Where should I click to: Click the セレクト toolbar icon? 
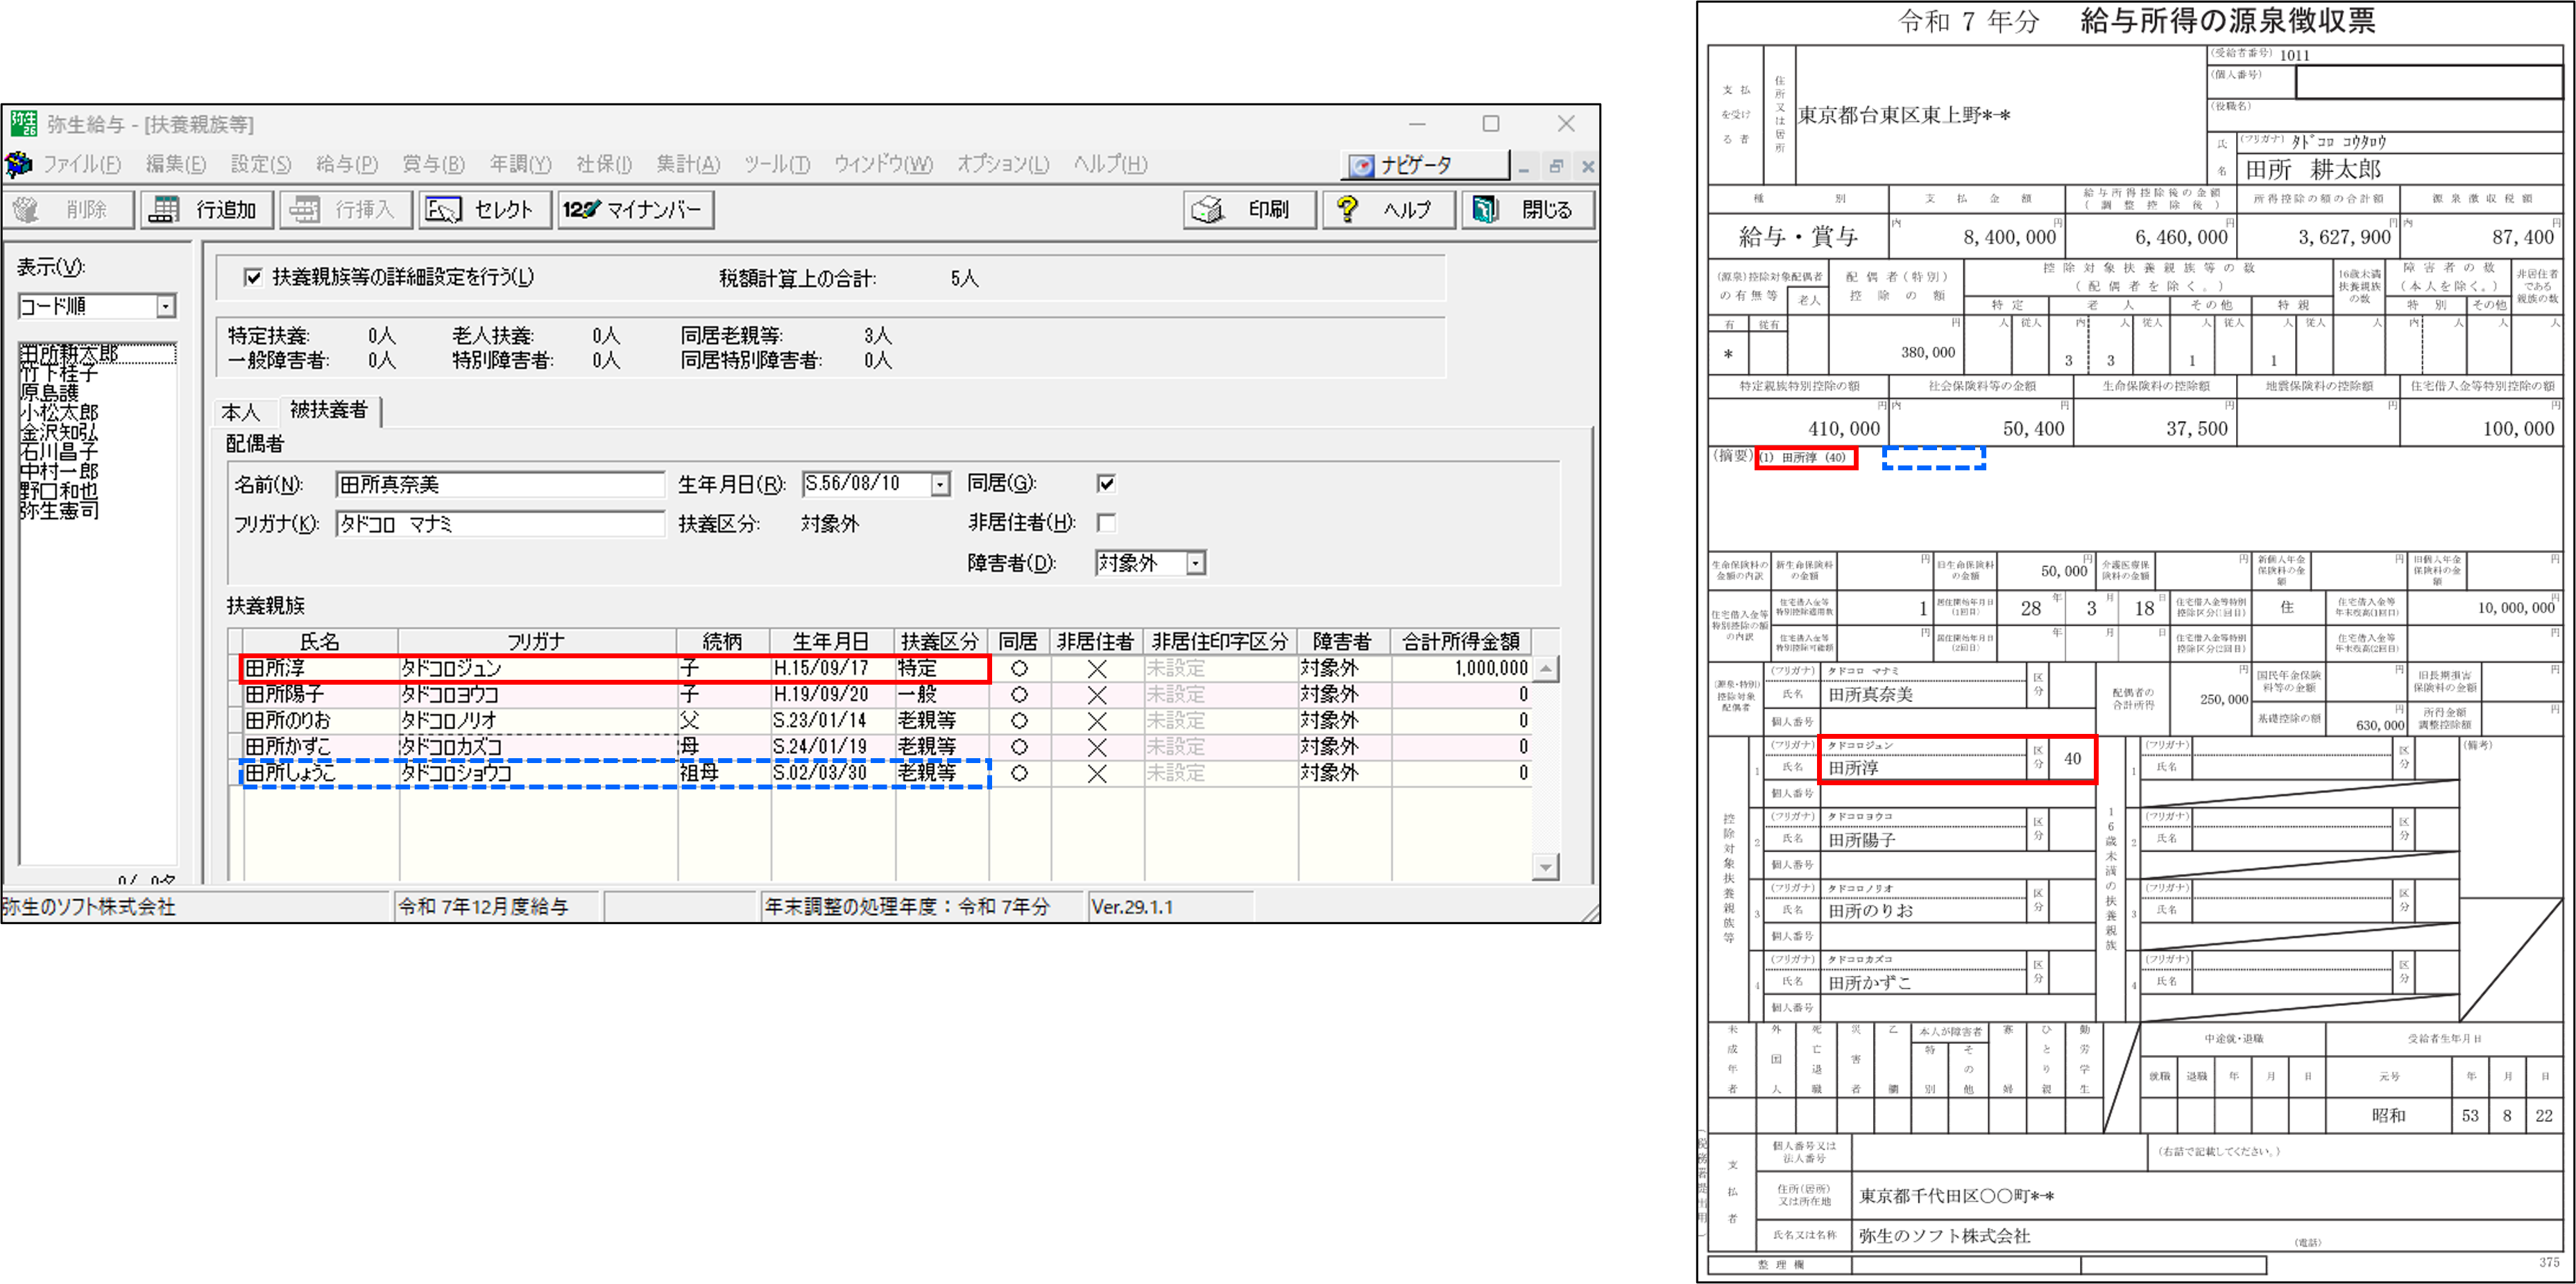443,210
